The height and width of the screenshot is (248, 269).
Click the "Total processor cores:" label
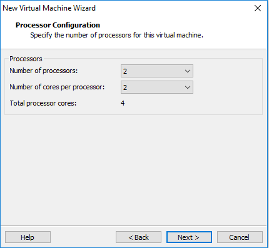coord(43,103)
